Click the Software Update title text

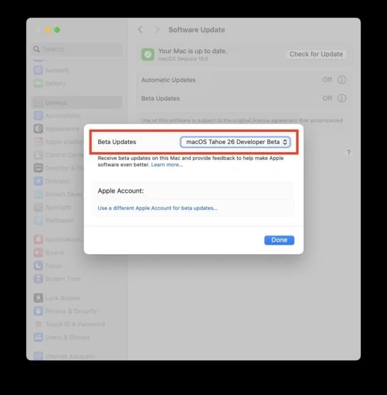point(197,30)
